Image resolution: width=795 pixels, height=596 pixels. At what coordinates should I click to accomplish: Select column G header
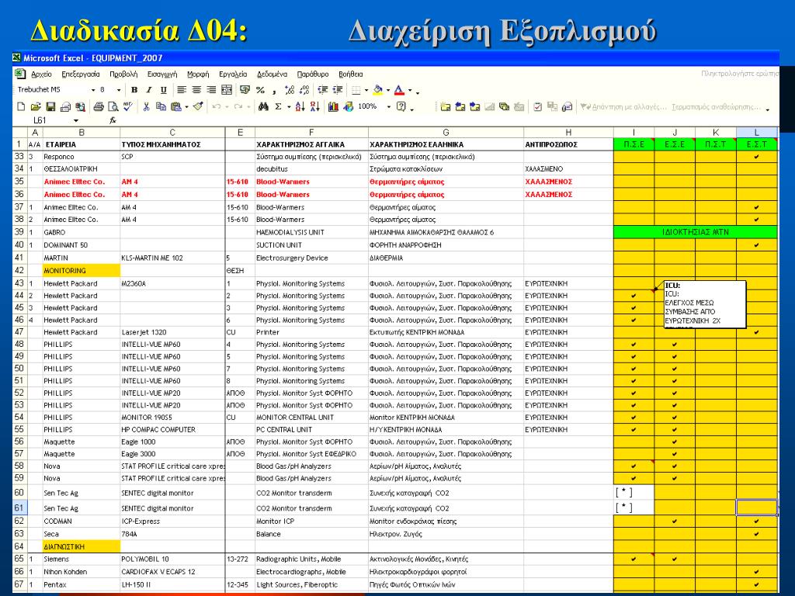pos(446,132)
